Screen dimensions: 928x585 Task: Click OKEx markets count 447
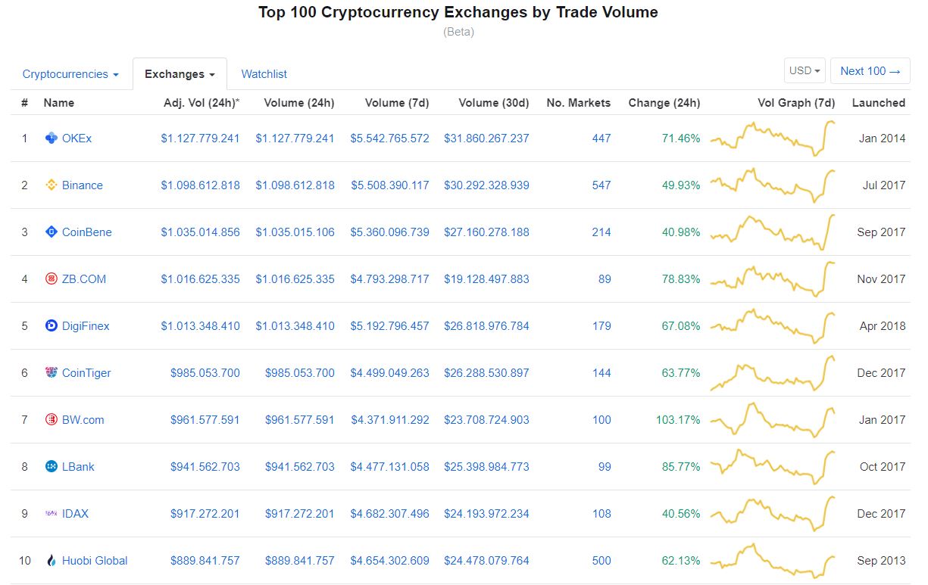tap(601, 138)
